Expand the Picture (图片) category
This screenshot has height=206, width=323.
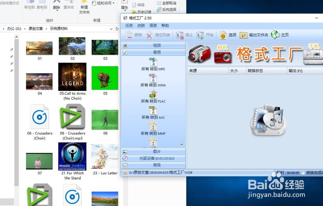pyautogui.click(x=153, y=152)
